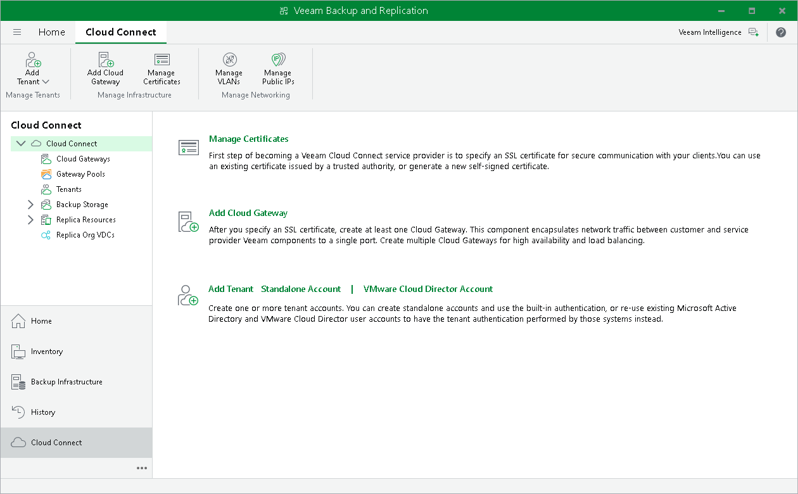Open the help icon in the top bar

781,32
